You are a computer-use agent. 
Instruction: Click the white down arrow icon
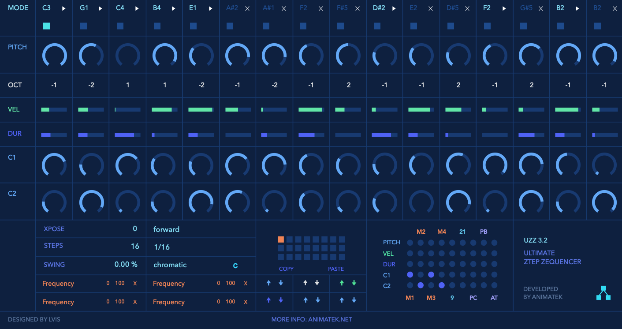click(x=317, y=283)
